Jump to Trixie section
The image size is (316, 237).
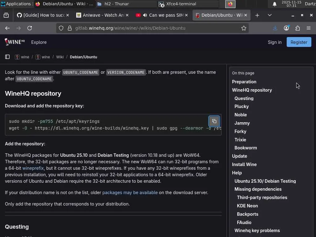click(240, 140)
